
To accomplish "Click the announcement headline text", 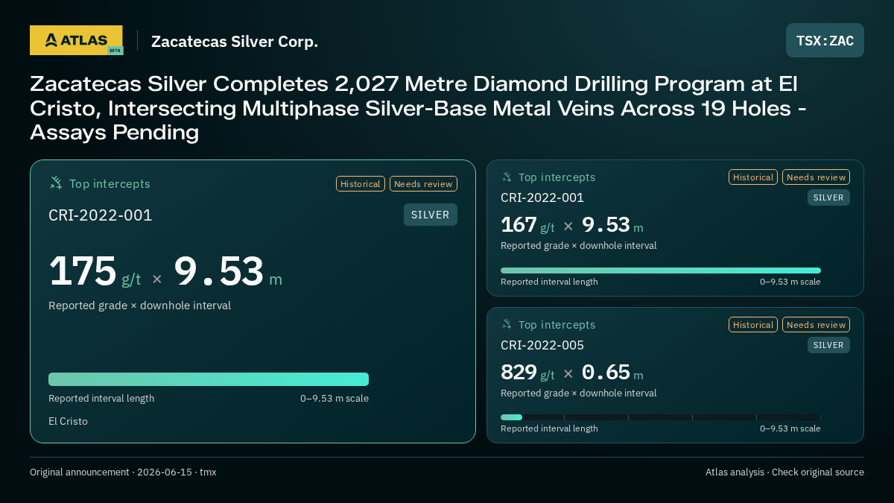I will [x=419, y=108].
